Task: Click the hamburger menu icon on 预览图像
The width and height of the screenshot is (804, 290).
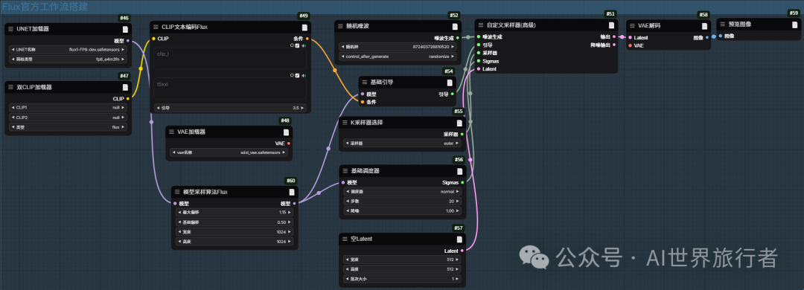Action: coord(722,24)
